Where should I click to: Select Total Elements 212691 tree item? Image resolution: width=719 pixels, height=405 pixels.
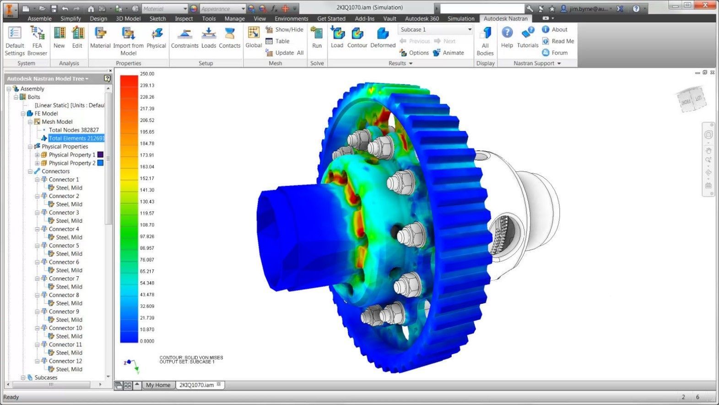pyautogui.click(x=76, y=138)
